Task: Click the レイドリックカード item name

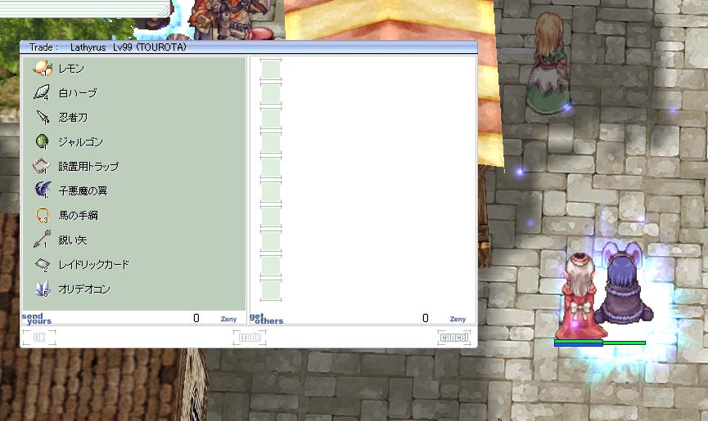Action: tap(93, 265)
